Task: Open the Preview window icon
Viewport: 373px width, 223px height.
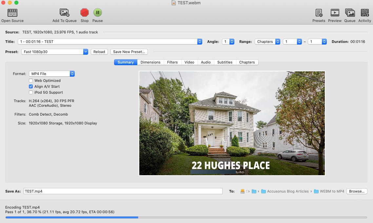Action: [x=335, y=13]
